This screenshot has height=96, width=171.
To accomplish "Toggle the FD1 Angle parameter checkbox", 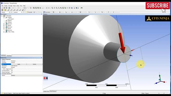I will [2, 69].
